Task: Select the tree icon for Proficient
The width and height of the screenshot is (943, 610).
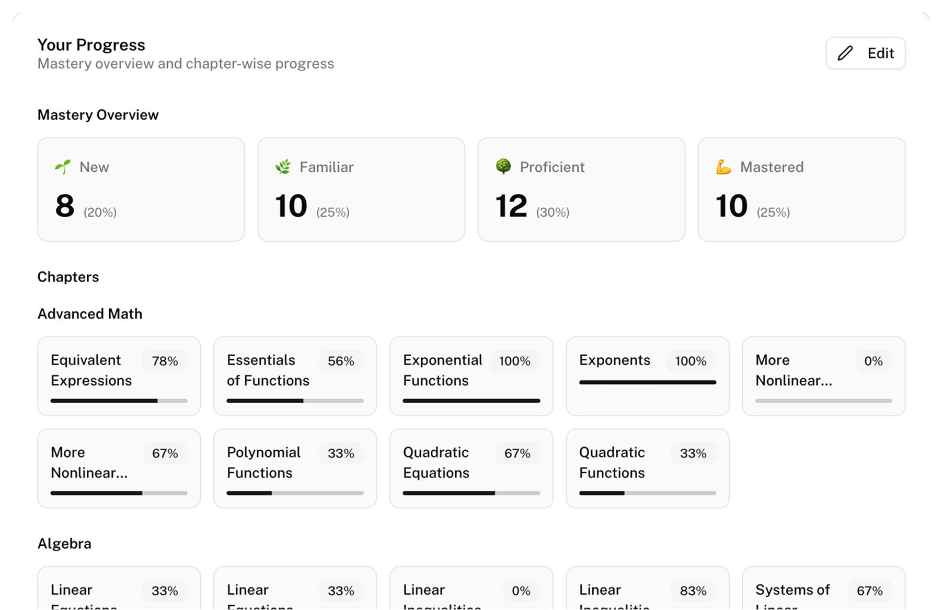Action: (503, 166)
